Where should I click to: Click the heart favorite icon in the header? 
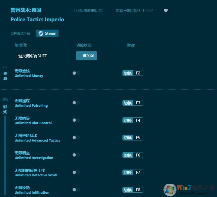coord(166,11)
